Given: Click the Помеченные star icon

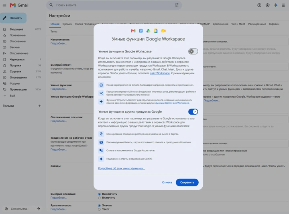Looking at the screenshot, I should 4,35.
